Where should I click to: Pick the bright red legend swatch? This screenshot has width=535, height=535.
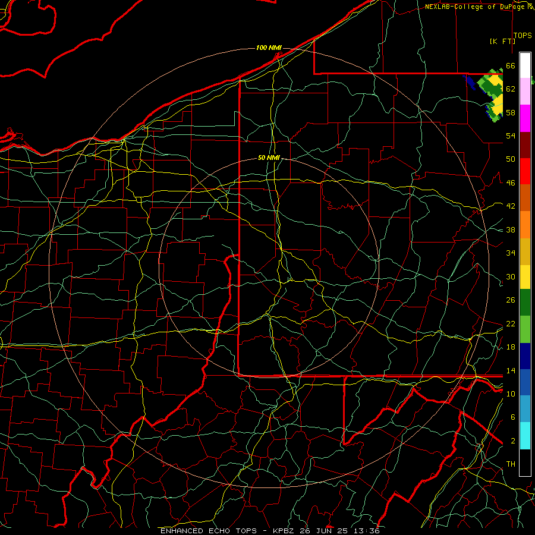525,171
